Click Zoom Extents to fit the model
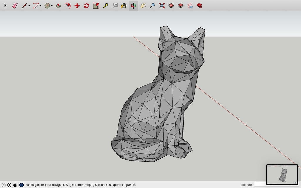The width and height of the screenshot is (301, 188). tap(161, 5)
